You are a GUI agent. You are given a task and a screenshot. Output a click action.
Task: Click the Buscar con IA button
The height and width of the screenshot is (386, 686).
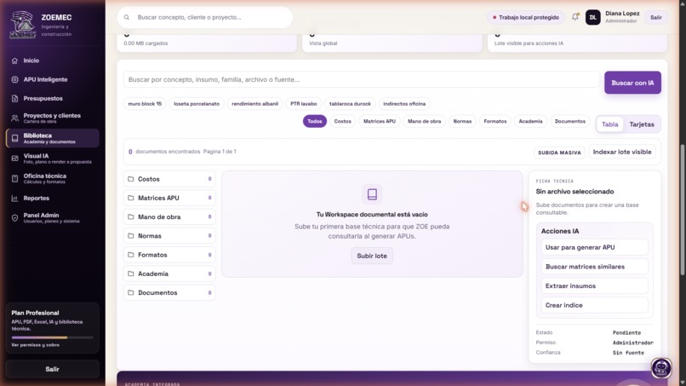(632, 83)
